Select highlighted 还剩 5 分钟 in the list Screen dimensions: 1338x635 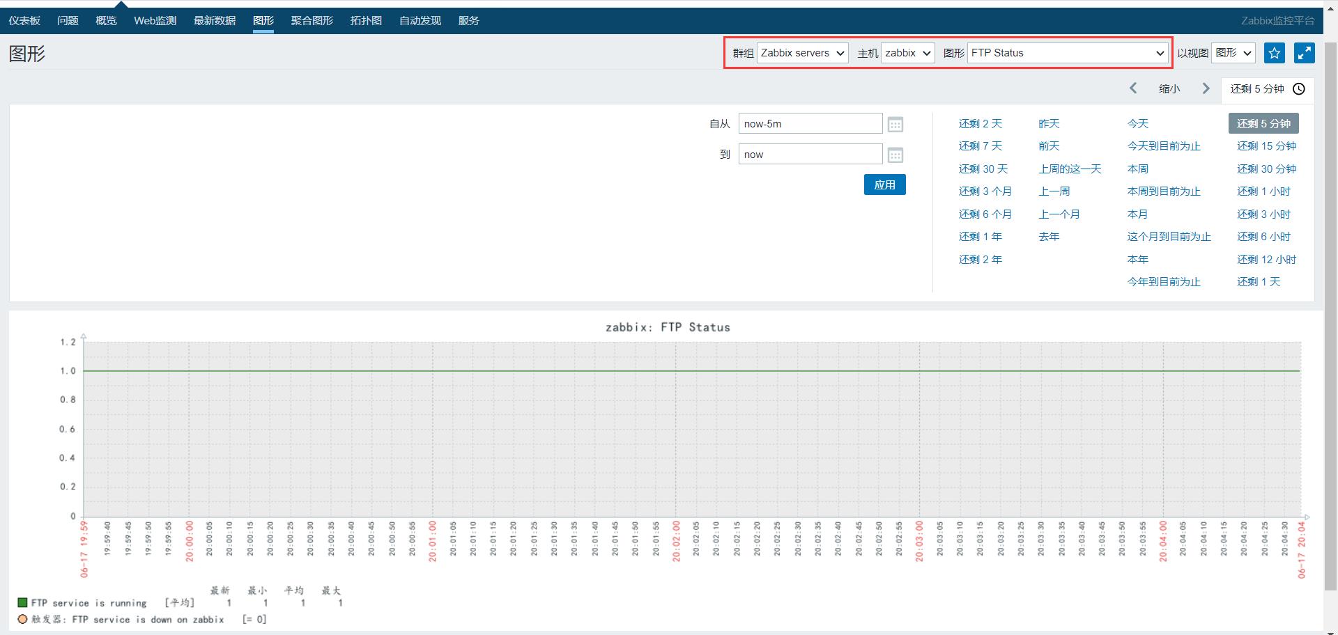(1263, 123)
